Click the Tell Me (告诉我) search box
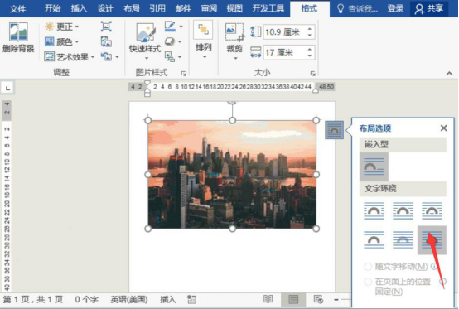 tap(357, 9)
